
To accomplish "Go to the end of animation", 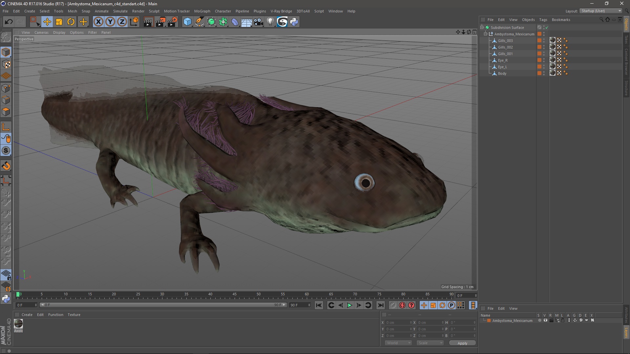I will (380, 305).
